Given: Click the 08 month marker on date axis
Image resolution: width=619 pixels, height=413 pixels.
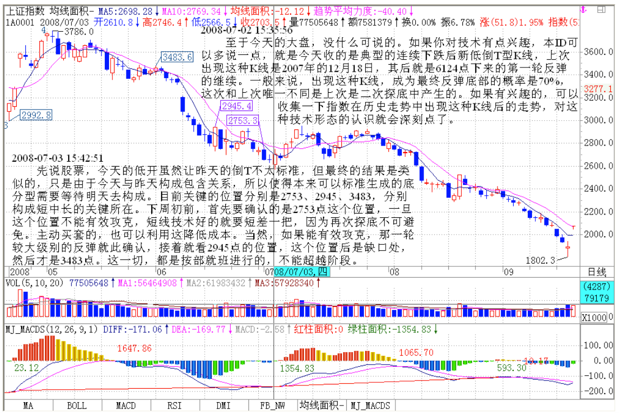Looking at the screenshot, I should (x=394, y=272).
